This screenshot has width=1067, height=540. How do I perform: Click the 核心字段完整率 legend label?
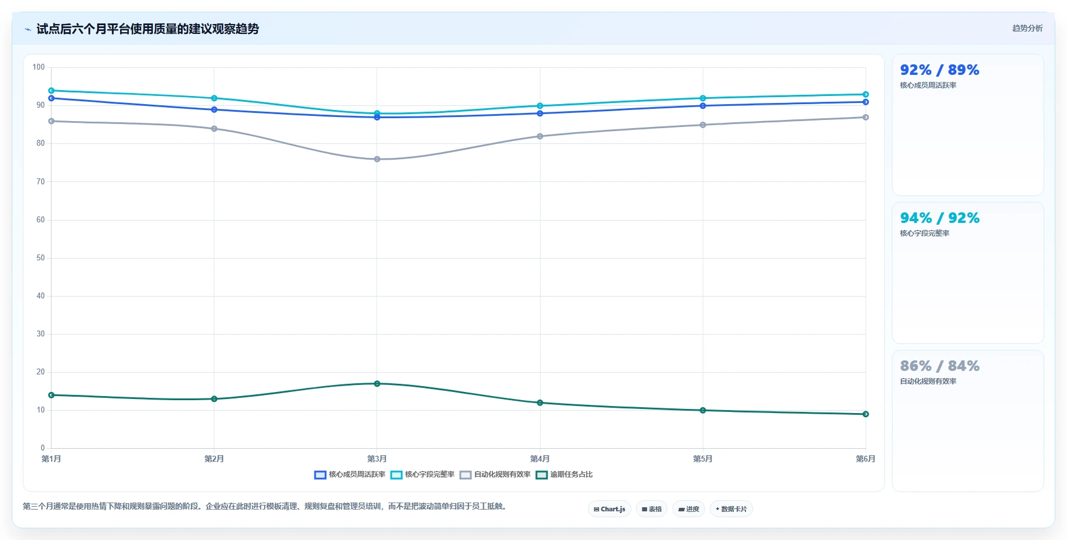tap(430, 474)
